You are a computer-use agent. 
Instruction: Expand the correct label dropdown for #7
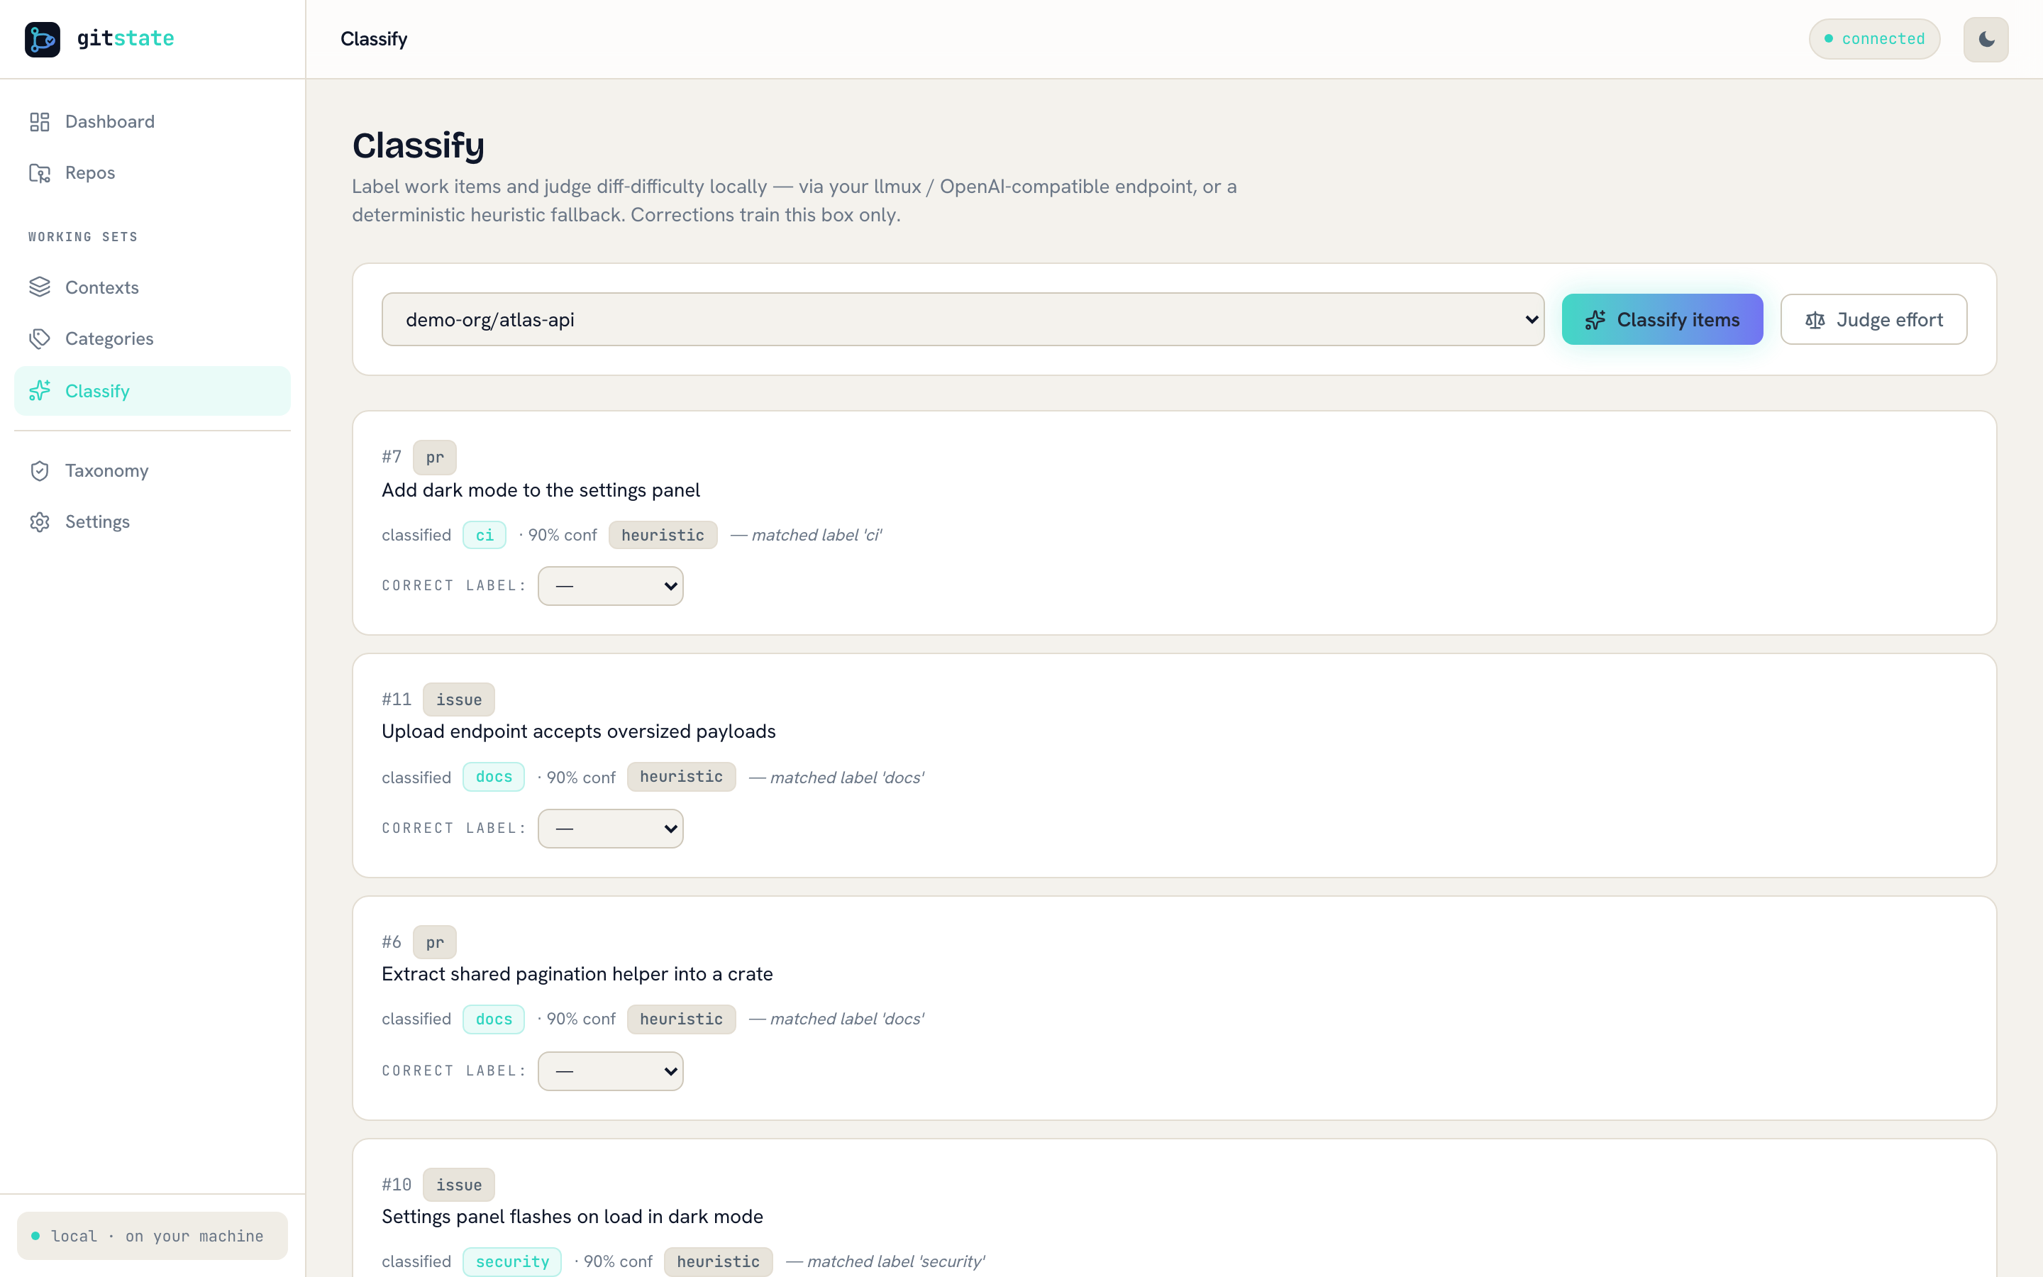pos(610,586)
